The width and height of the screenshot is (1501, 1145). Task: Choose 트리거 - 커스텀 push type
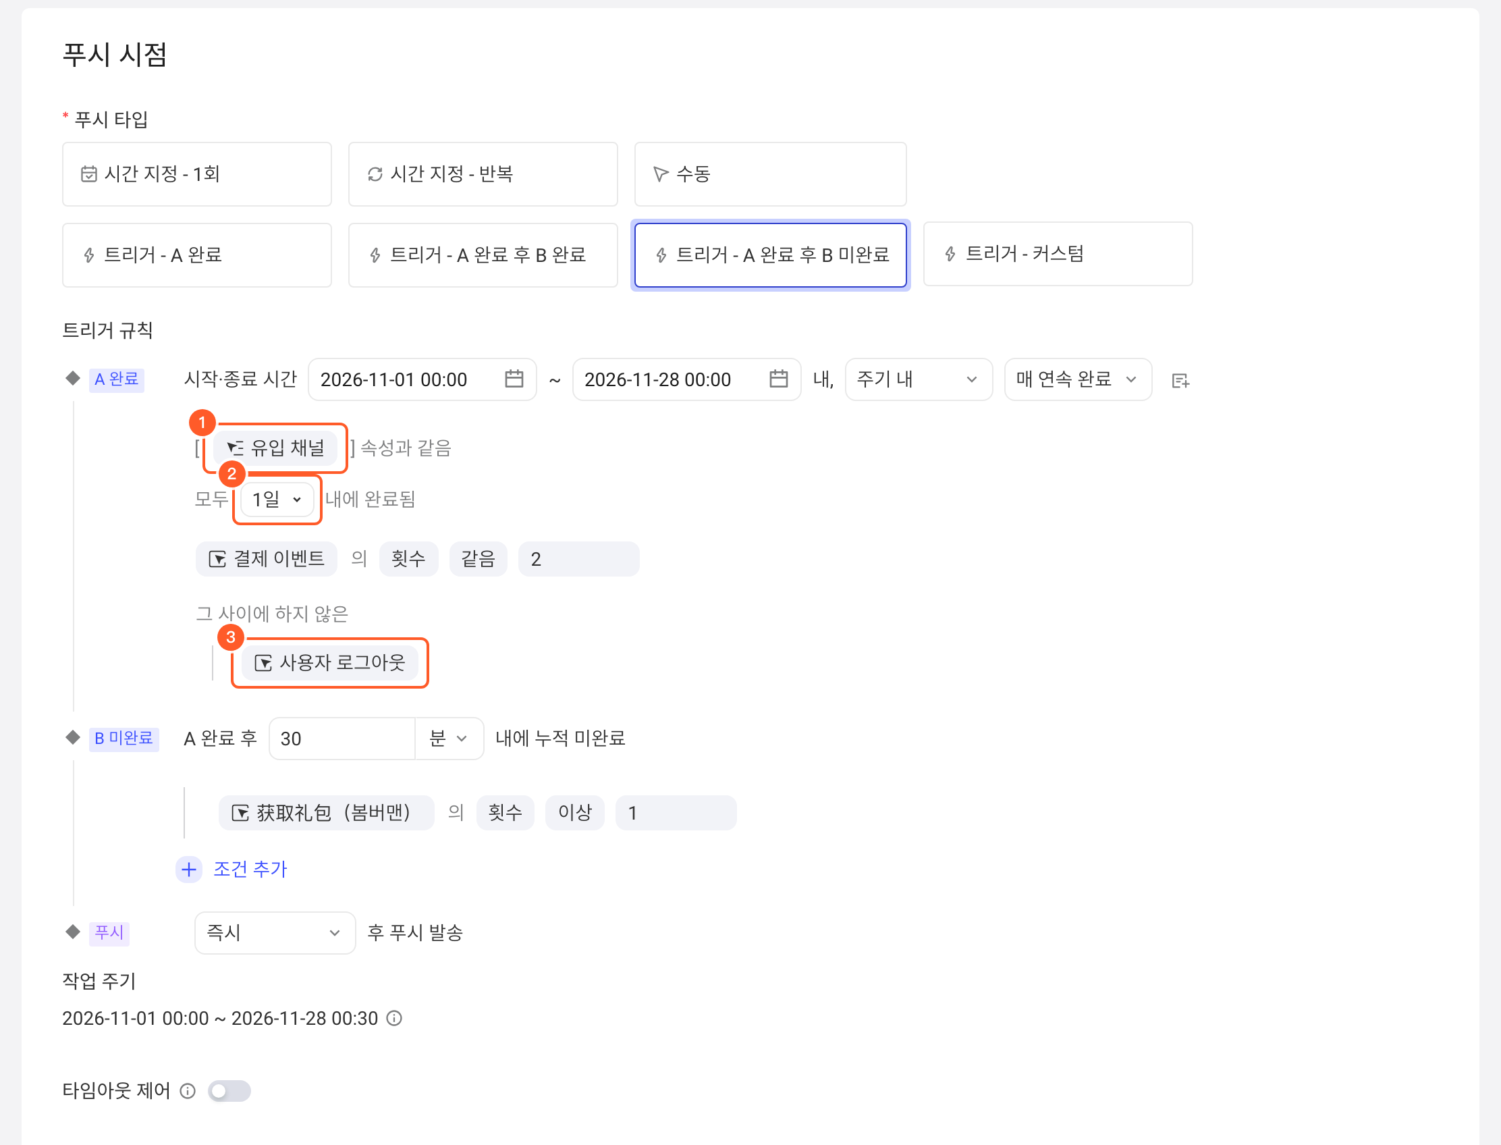[1058, 254]
